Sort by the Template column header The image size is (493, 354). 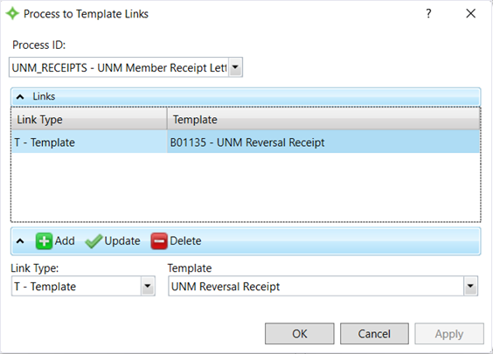[x=323, y=119]
